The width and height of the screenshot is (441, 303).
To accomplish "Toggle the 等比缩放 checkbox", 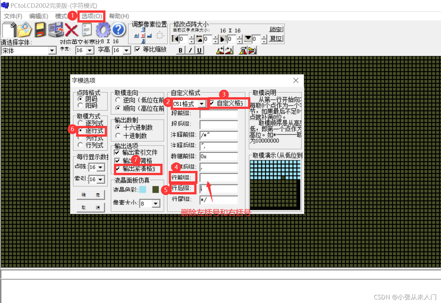I will pos(138,50).
